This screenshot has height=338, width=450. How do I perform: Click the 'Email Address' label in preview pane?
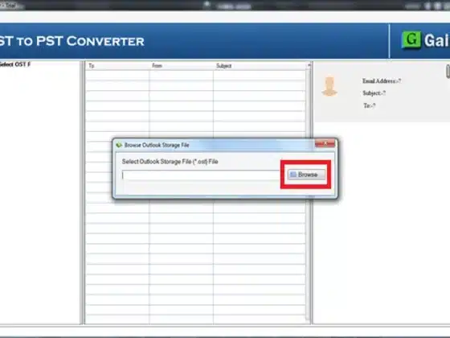382,81
